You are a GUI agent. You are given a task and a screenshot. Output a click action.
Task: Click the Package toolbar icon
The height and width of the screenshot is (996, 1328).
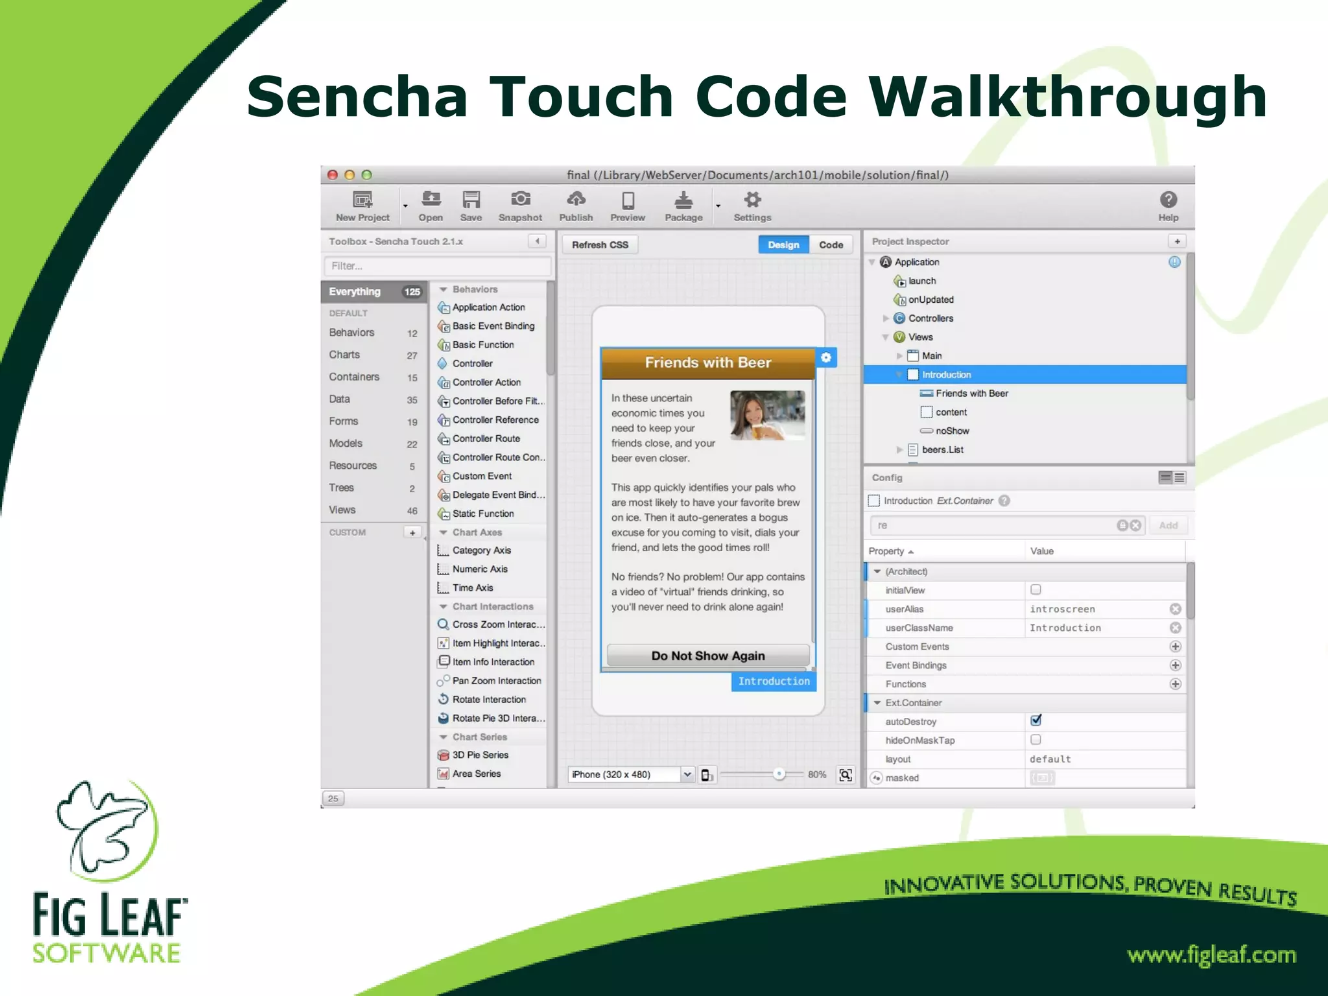point(683,199)
